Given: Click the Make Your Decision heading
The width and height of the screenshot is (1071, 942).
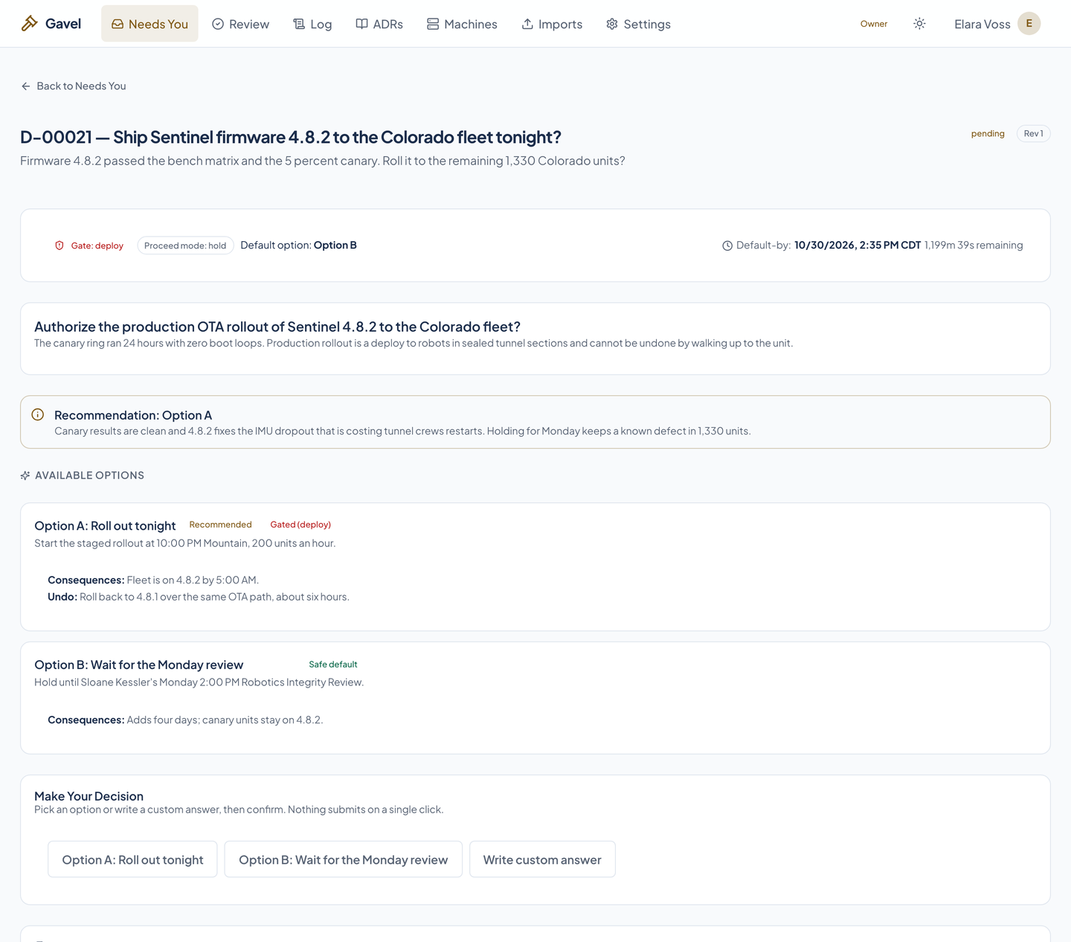Looking at the screenshot, I should coord(89,796).
